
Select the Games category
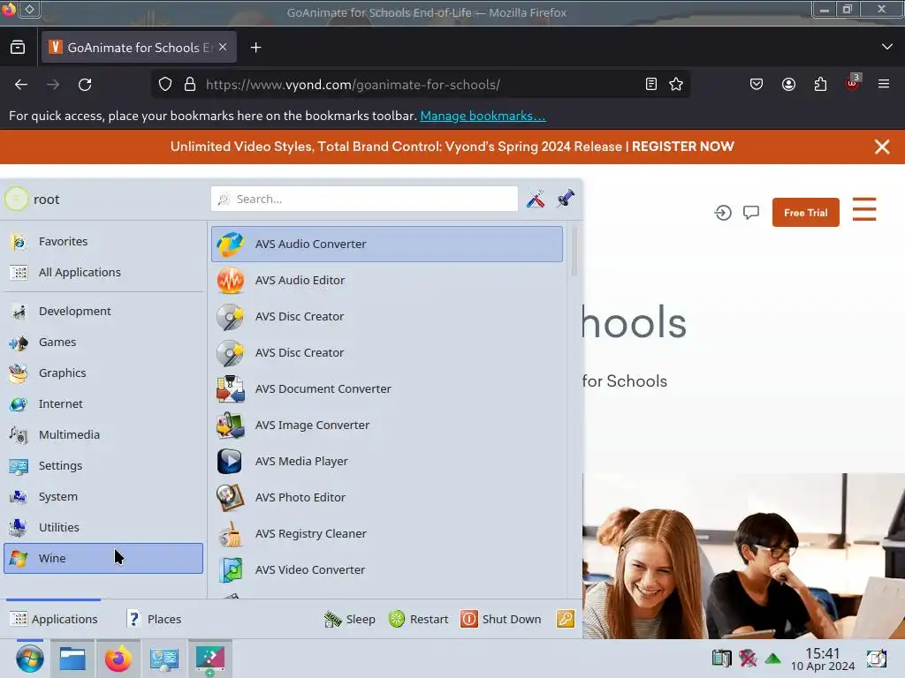pyautogui.click(x=103, y=342)
